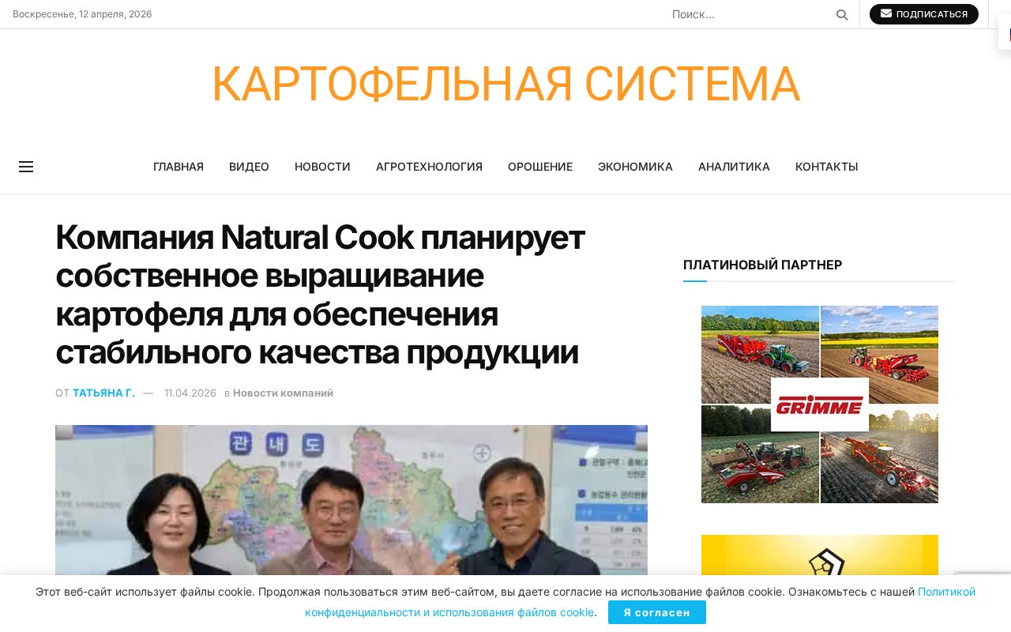Viewport: 1011px width, 632px height.
Task: Go to the АГРОТЕХНОЛОГИЯ section
Action: click(x=429, y=167)
